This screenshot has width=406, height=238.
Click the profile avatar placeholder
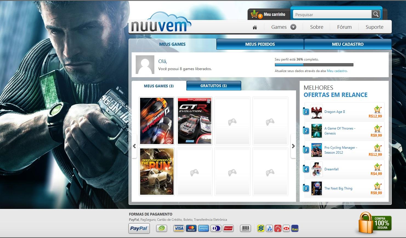coord(145,65)
